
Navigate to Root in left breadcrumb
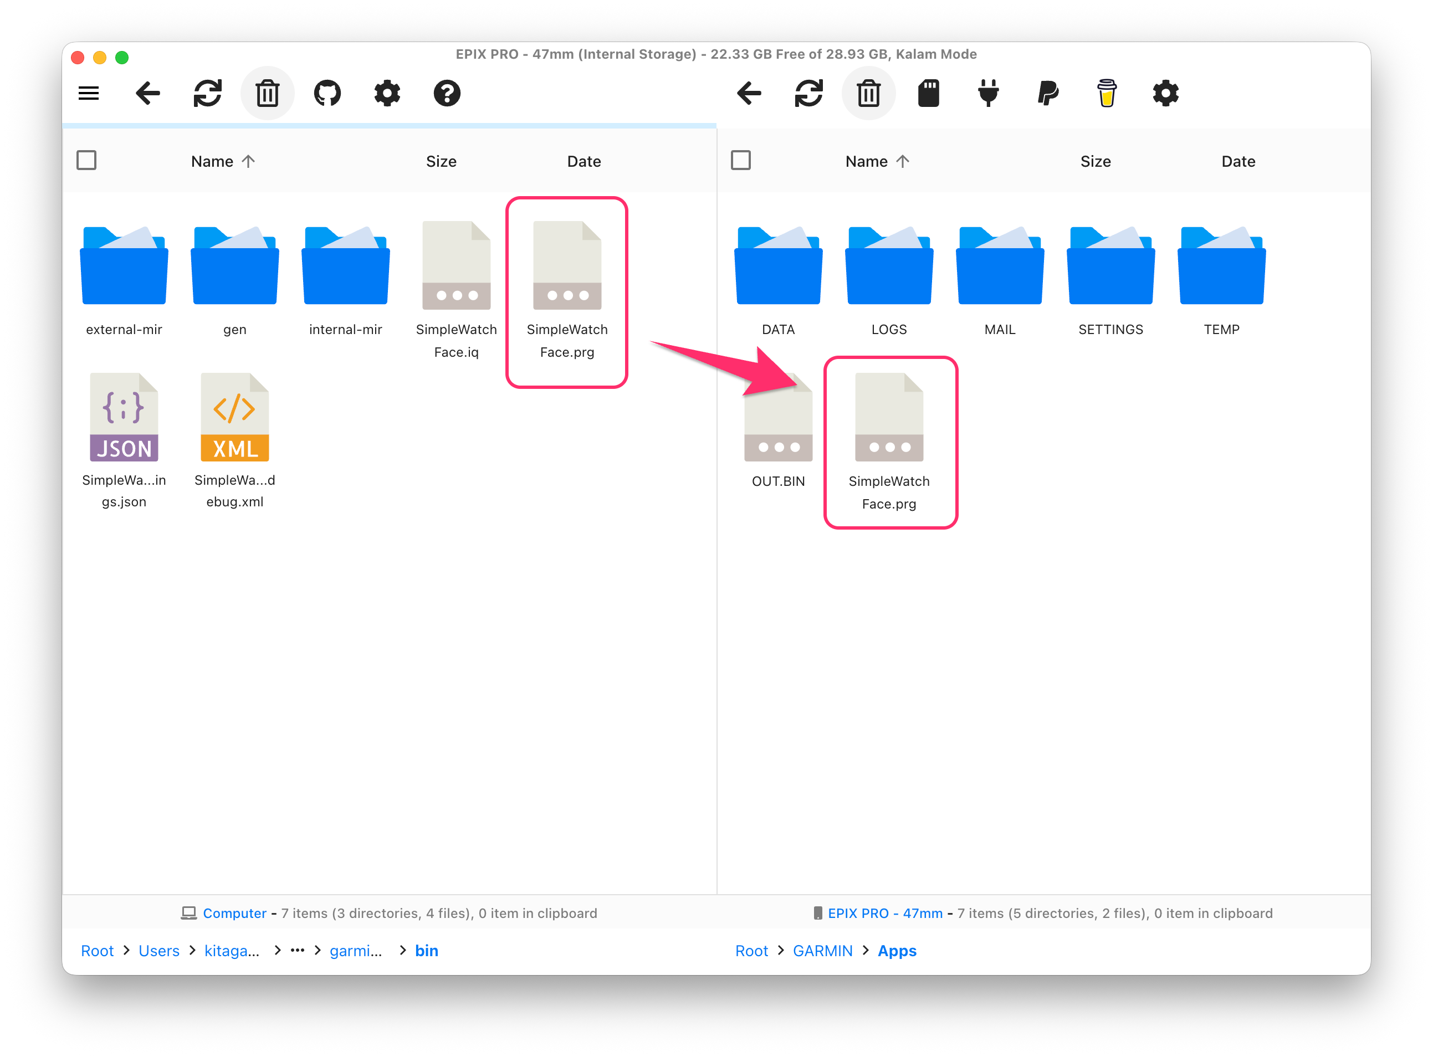click(98, 951)
